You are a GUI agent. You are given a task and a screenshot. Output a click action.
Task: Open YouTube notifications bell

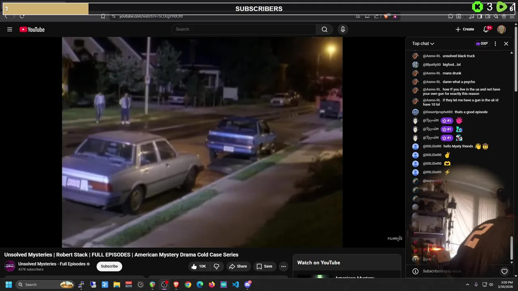pyautogui.click(x=486, y=29)
